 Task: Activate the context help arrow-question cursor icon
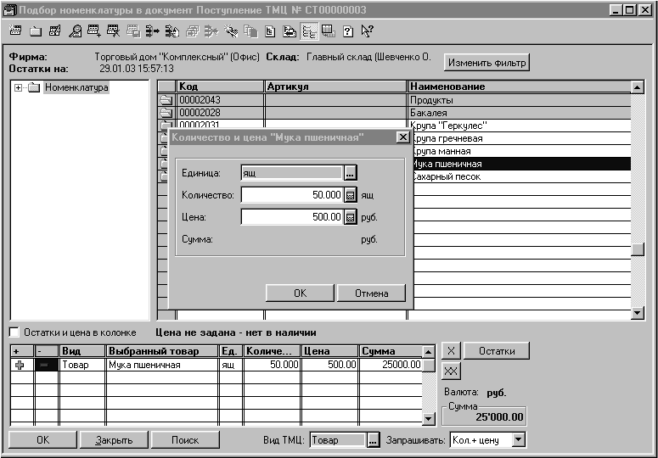367,31
